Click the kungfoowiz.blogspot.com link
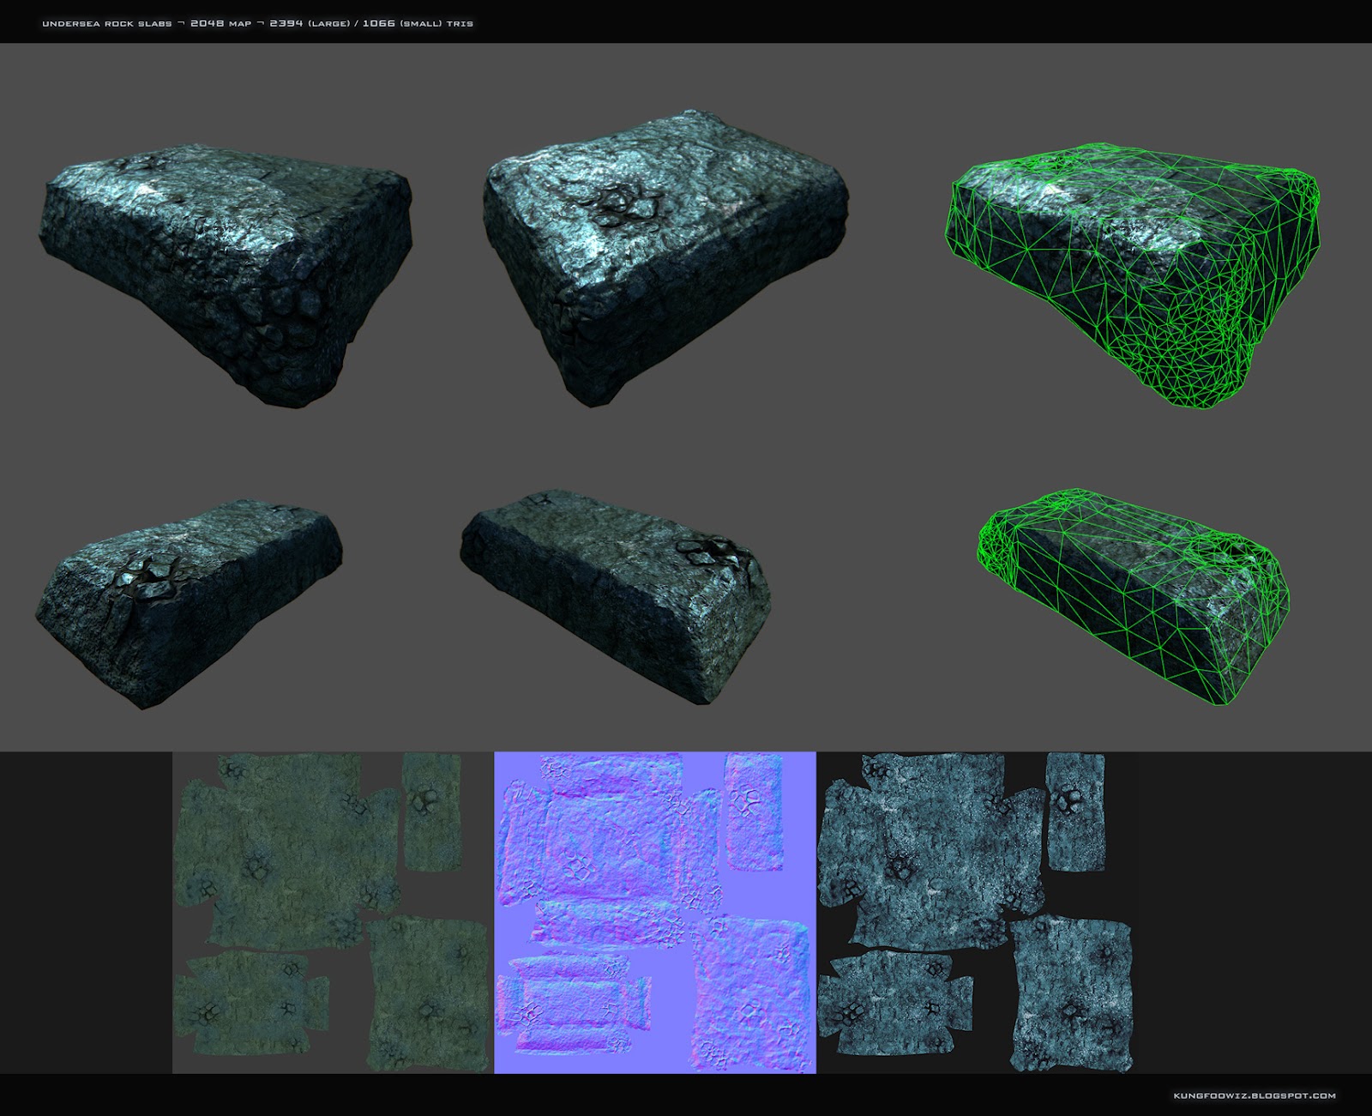Viewport: 1372px width, 1116px height. point(1255,1095)
